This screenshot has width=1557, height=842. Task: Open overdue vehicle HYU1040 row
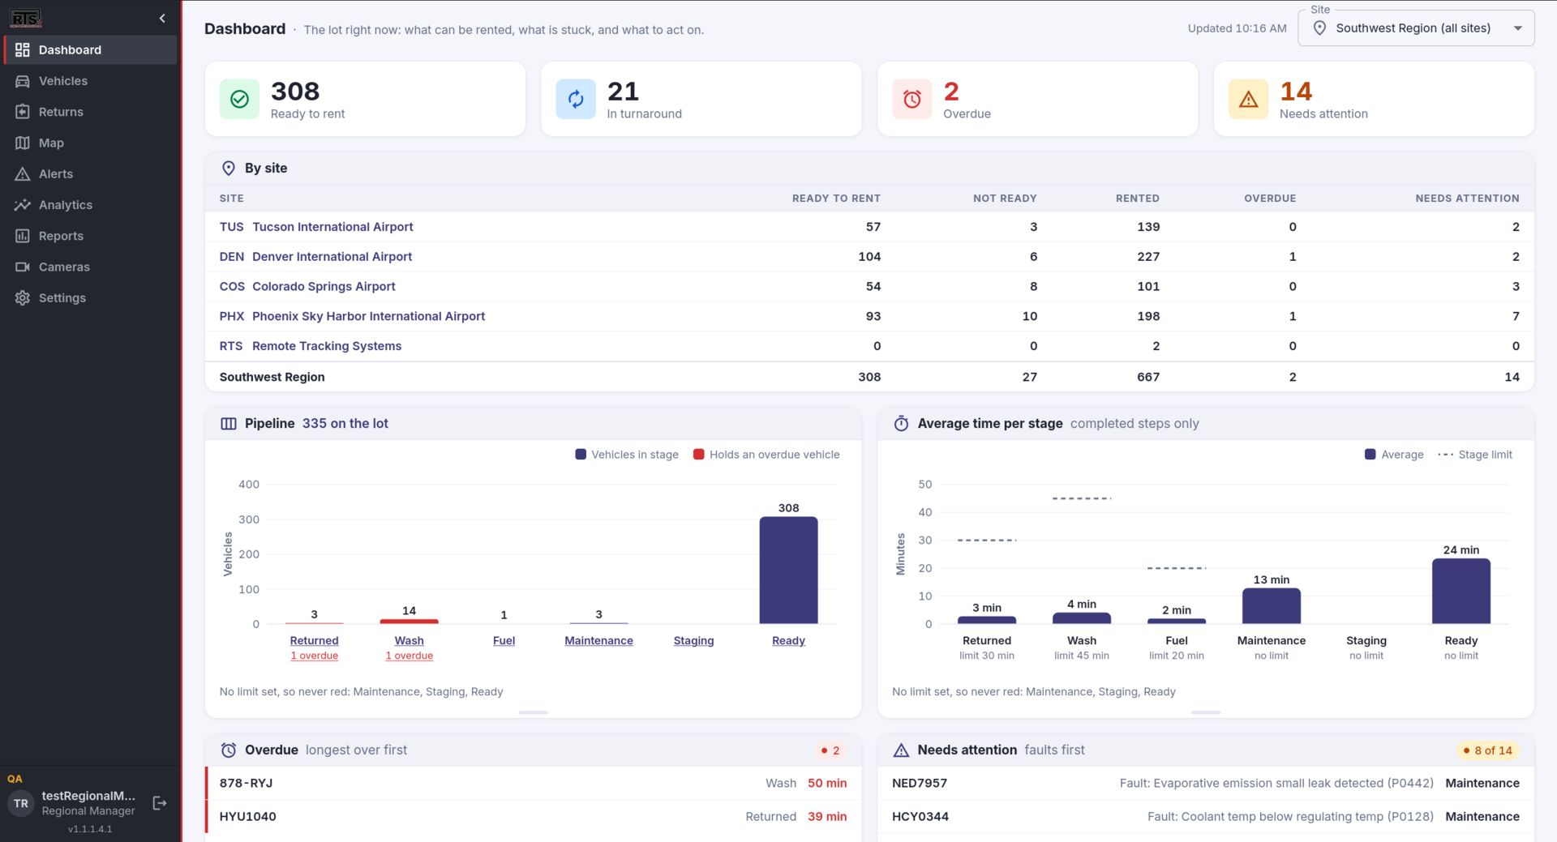[533, 817]
